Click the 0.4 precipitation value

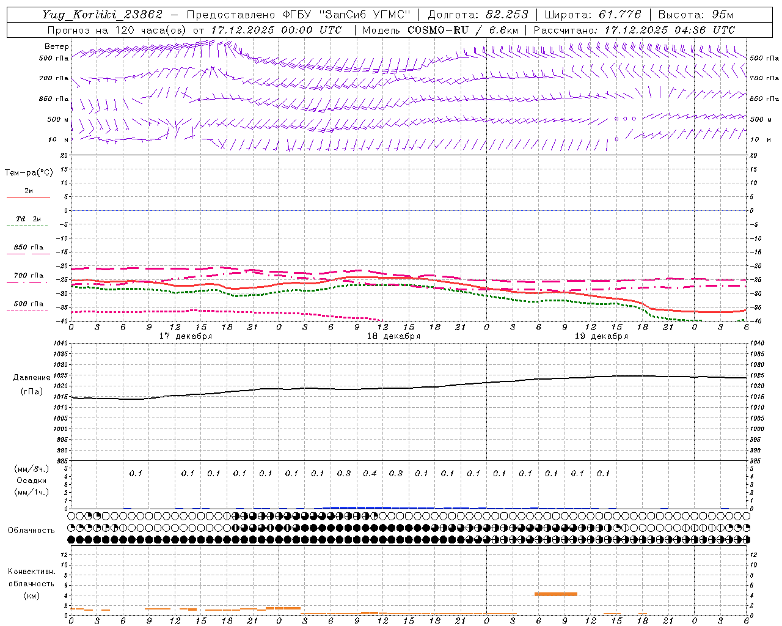(370, 473)
